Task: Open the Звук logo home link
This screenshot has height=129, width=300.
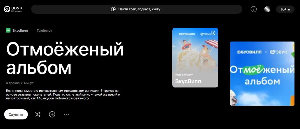Action: click(13, 9)
